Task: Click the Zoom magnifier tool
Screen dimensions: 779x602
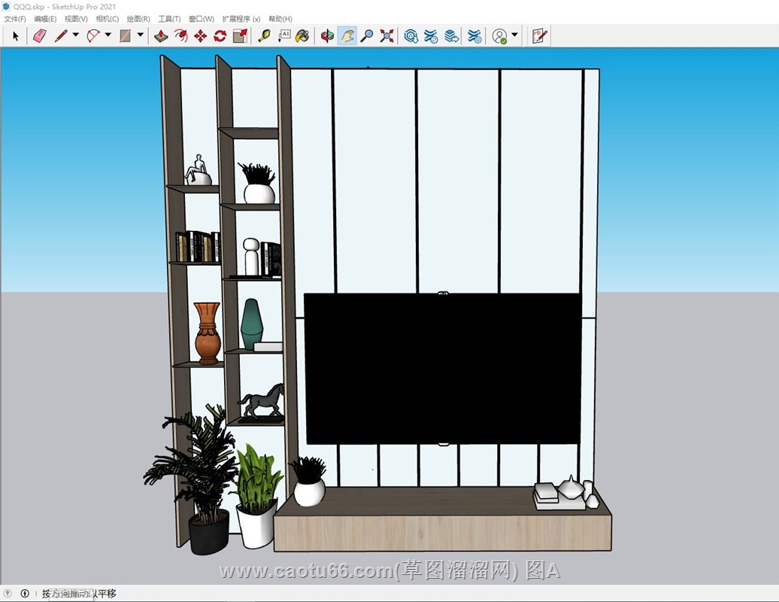Action: (x=367, y=35)
